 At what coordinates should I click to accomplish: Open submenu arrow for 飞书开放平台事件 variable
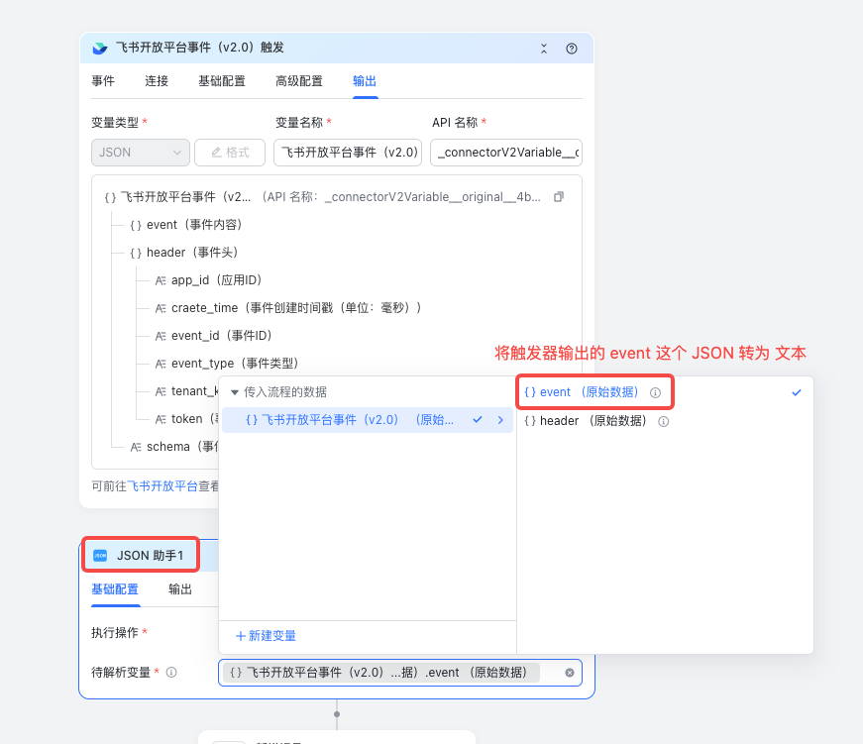(x=500, y=420)
